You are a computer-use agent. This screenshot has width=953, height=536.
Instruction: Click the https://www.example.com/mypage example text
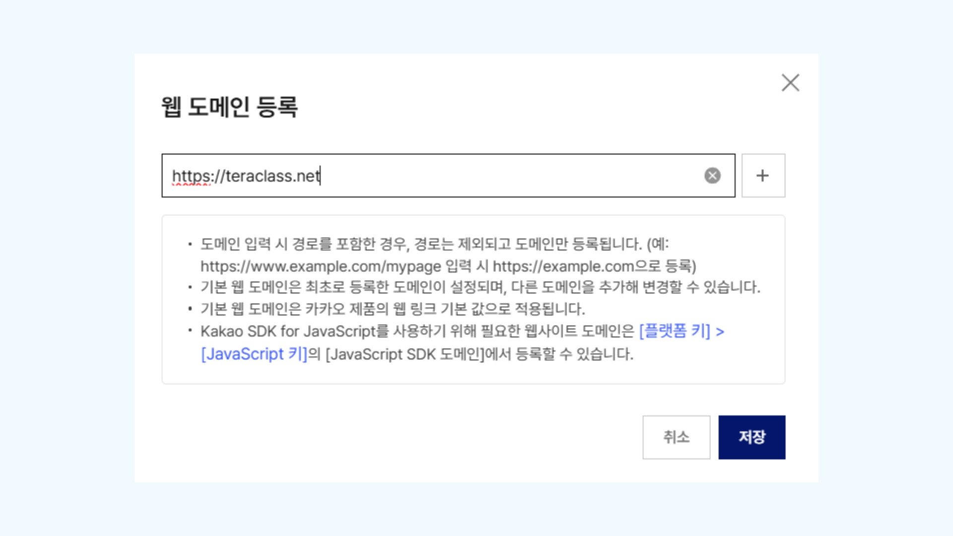[x=321, y=267]
